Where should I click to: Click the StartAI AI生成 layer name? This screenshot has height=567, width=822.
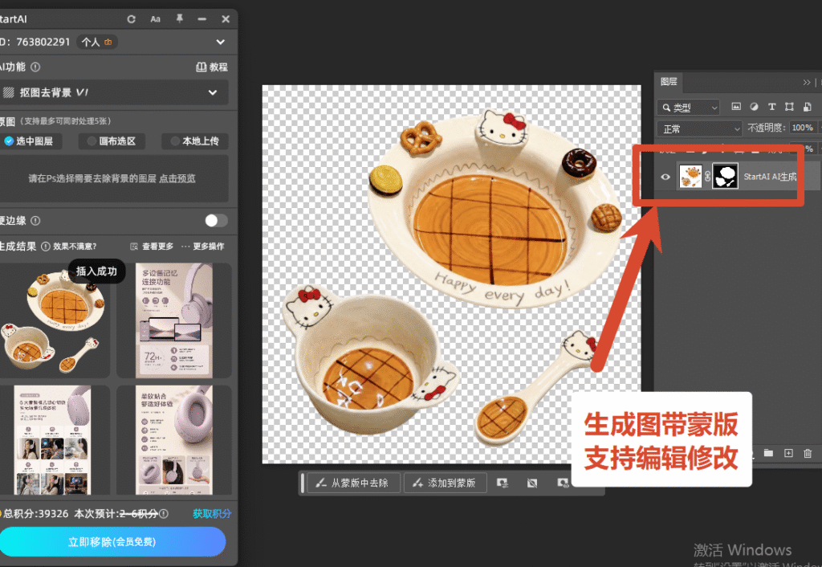770,177
